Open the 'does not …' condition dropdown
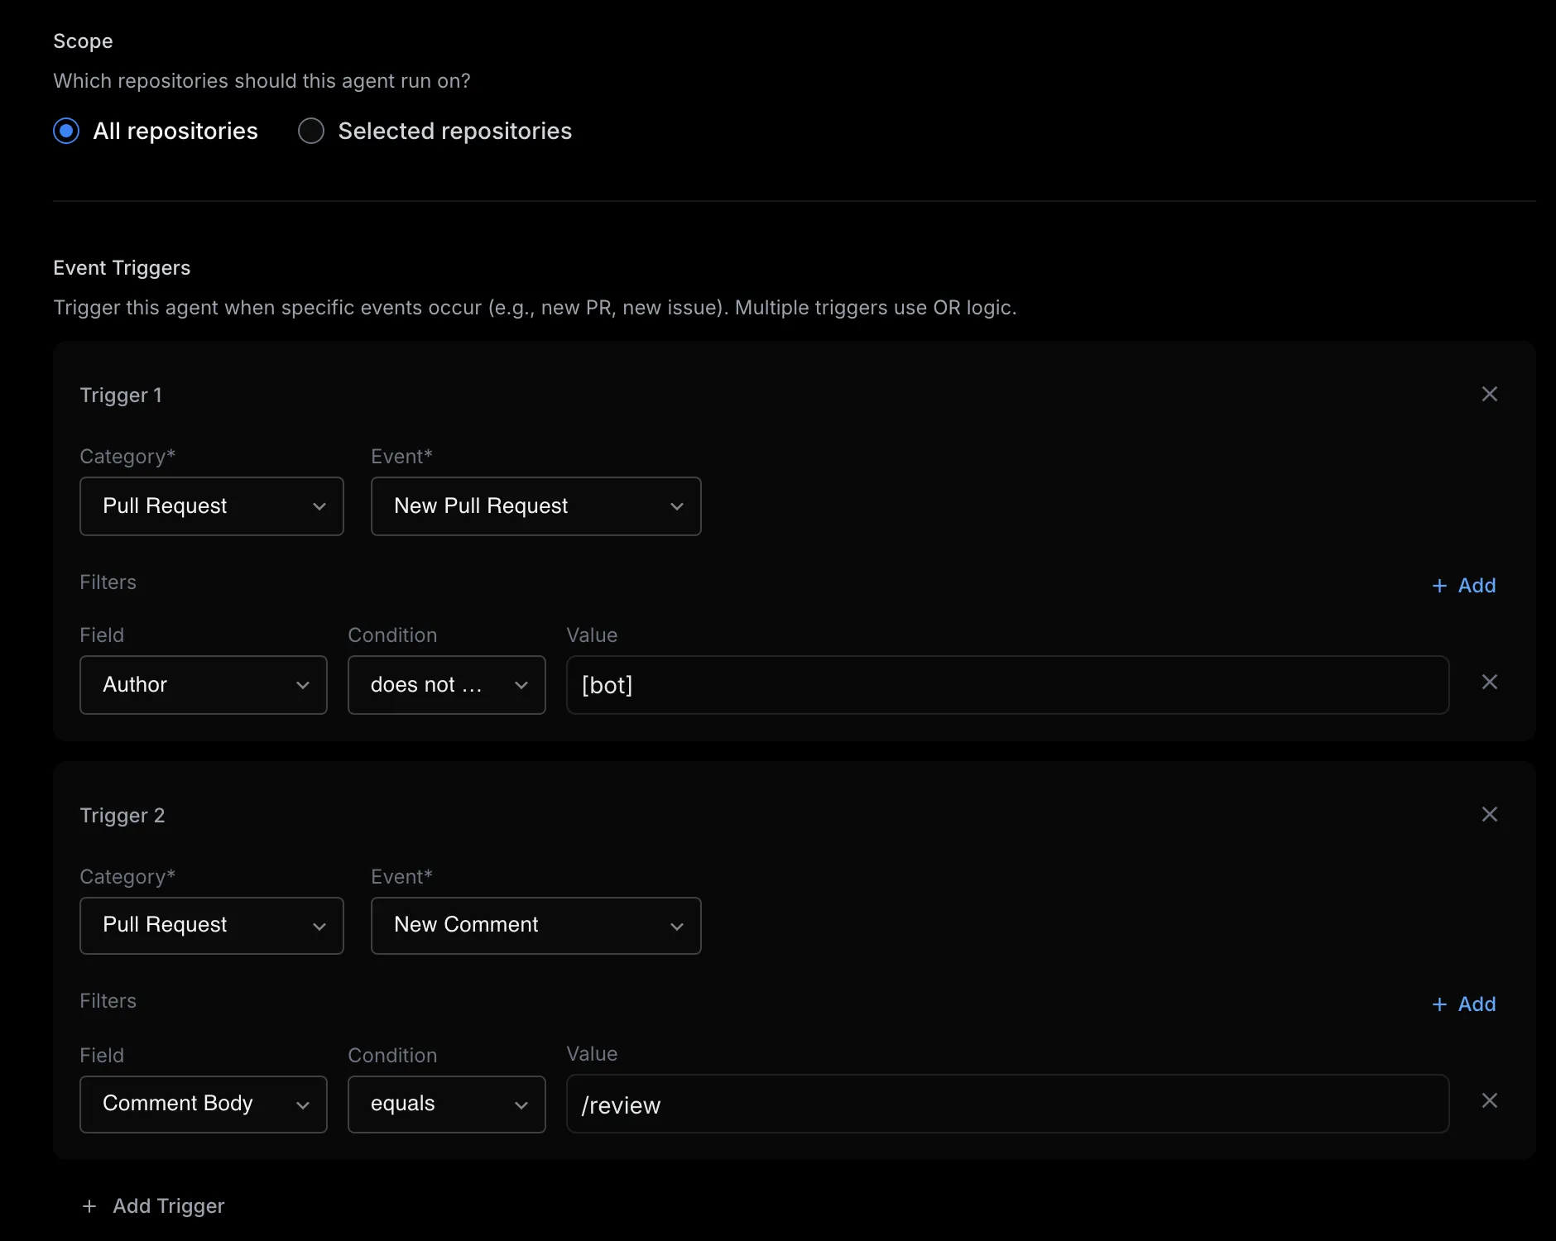This screenshot has height=1241, width=1556. coord(447,685)
